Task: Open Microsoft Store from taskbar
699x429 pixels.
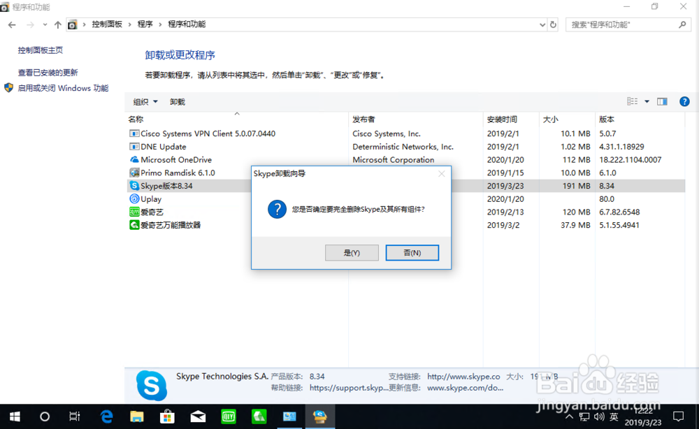Action: coord(167,416)
